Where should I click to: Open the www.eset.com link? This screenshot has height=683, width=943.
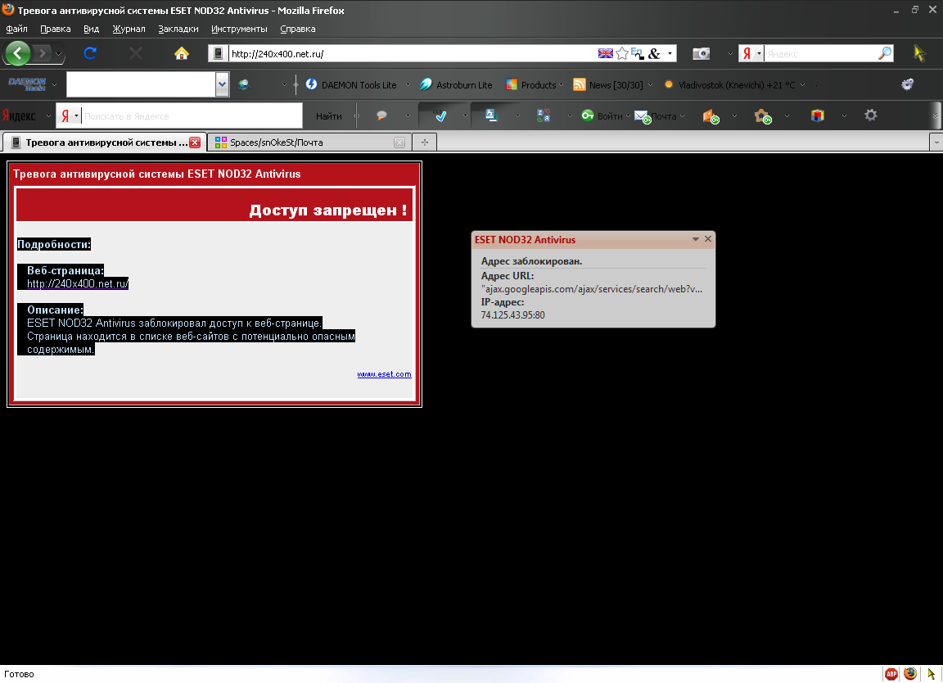pyautogui.click(x=384, y=374)
